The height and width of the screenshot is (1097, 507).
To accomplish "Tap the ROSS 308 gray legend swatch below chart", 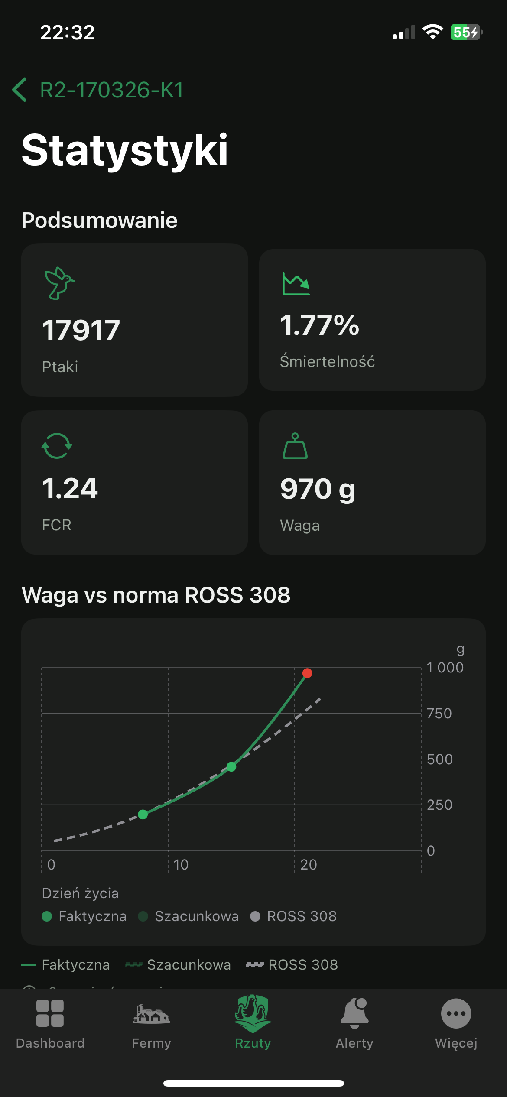I will click(x=255, y=964).
